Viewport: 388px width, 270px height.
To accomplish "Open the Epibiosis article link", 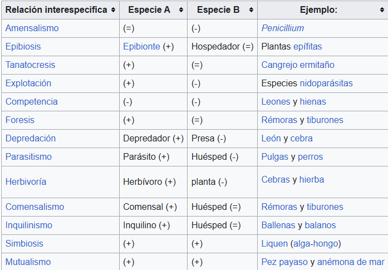I will click(23, 47).
